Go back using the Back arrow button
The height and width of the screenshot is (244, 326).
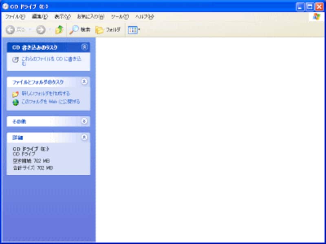tap(10, 30)
